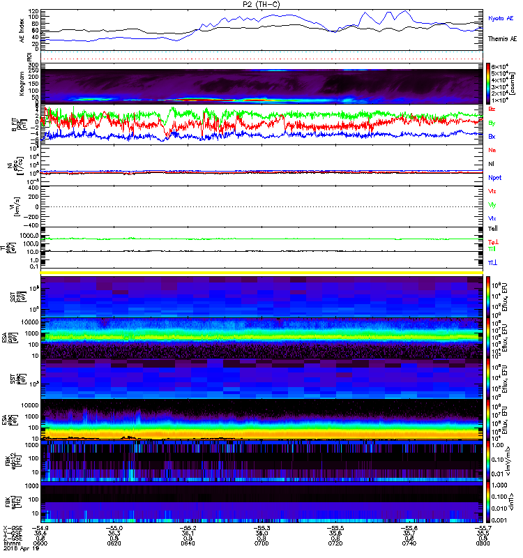
Task: Click the hhmm row label
Action: pyautogui.click(x=11, y=543)
